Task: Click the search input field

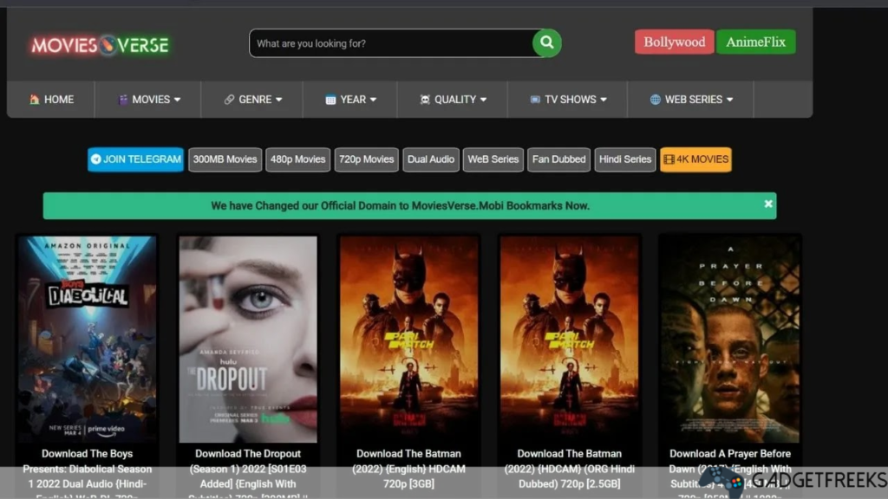Action: click(390, 42)
